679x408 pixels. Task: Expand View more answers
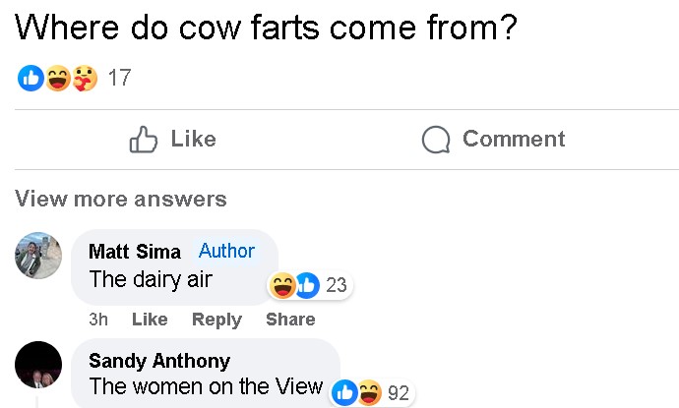tap(120, 199)
